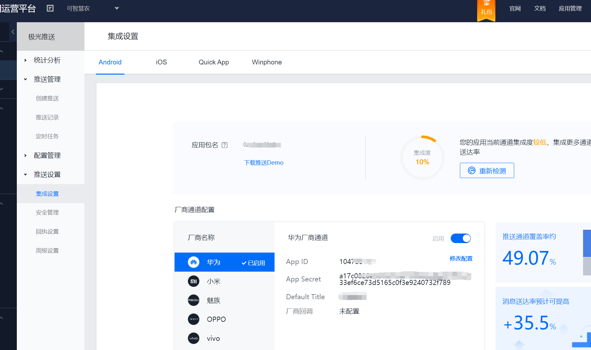Select OPPO vendor name
The height and width of the screenshot is (350, 591).
216,319
